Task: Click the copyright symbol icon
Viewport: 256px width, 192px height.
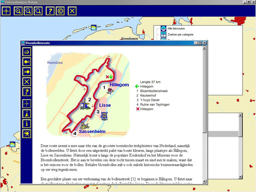Action: 61,11
